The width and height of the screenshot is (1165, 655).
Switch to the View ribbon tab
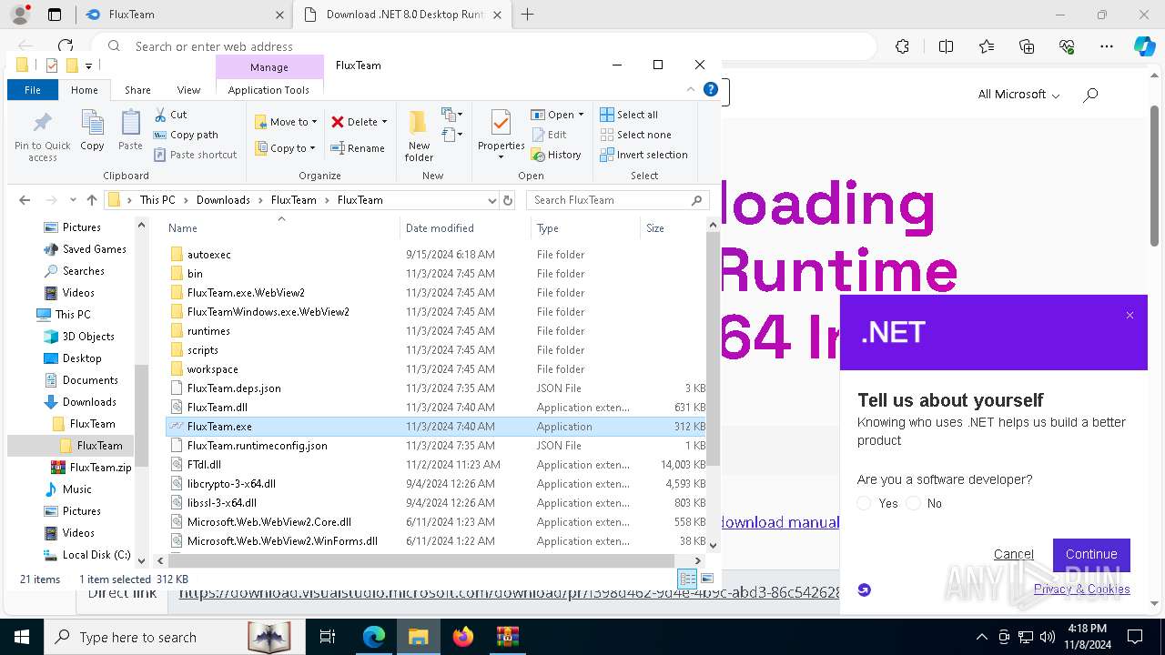coord(188,90)
